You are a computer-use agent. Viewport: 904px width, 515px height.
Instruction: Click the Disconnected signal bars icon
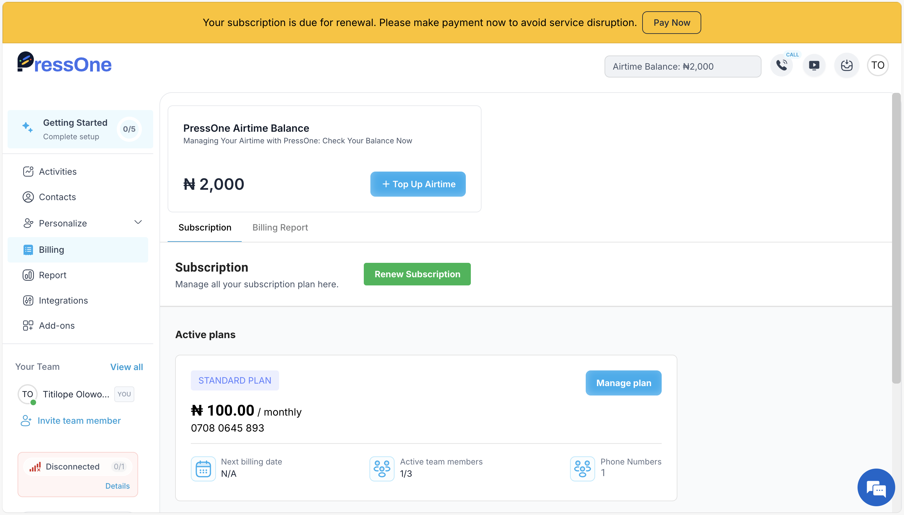(x=35, y=467)
